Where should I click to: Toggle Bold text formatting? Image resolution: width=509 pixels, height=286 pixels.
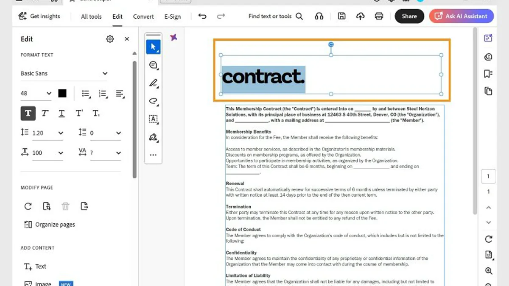click(28, 113)
